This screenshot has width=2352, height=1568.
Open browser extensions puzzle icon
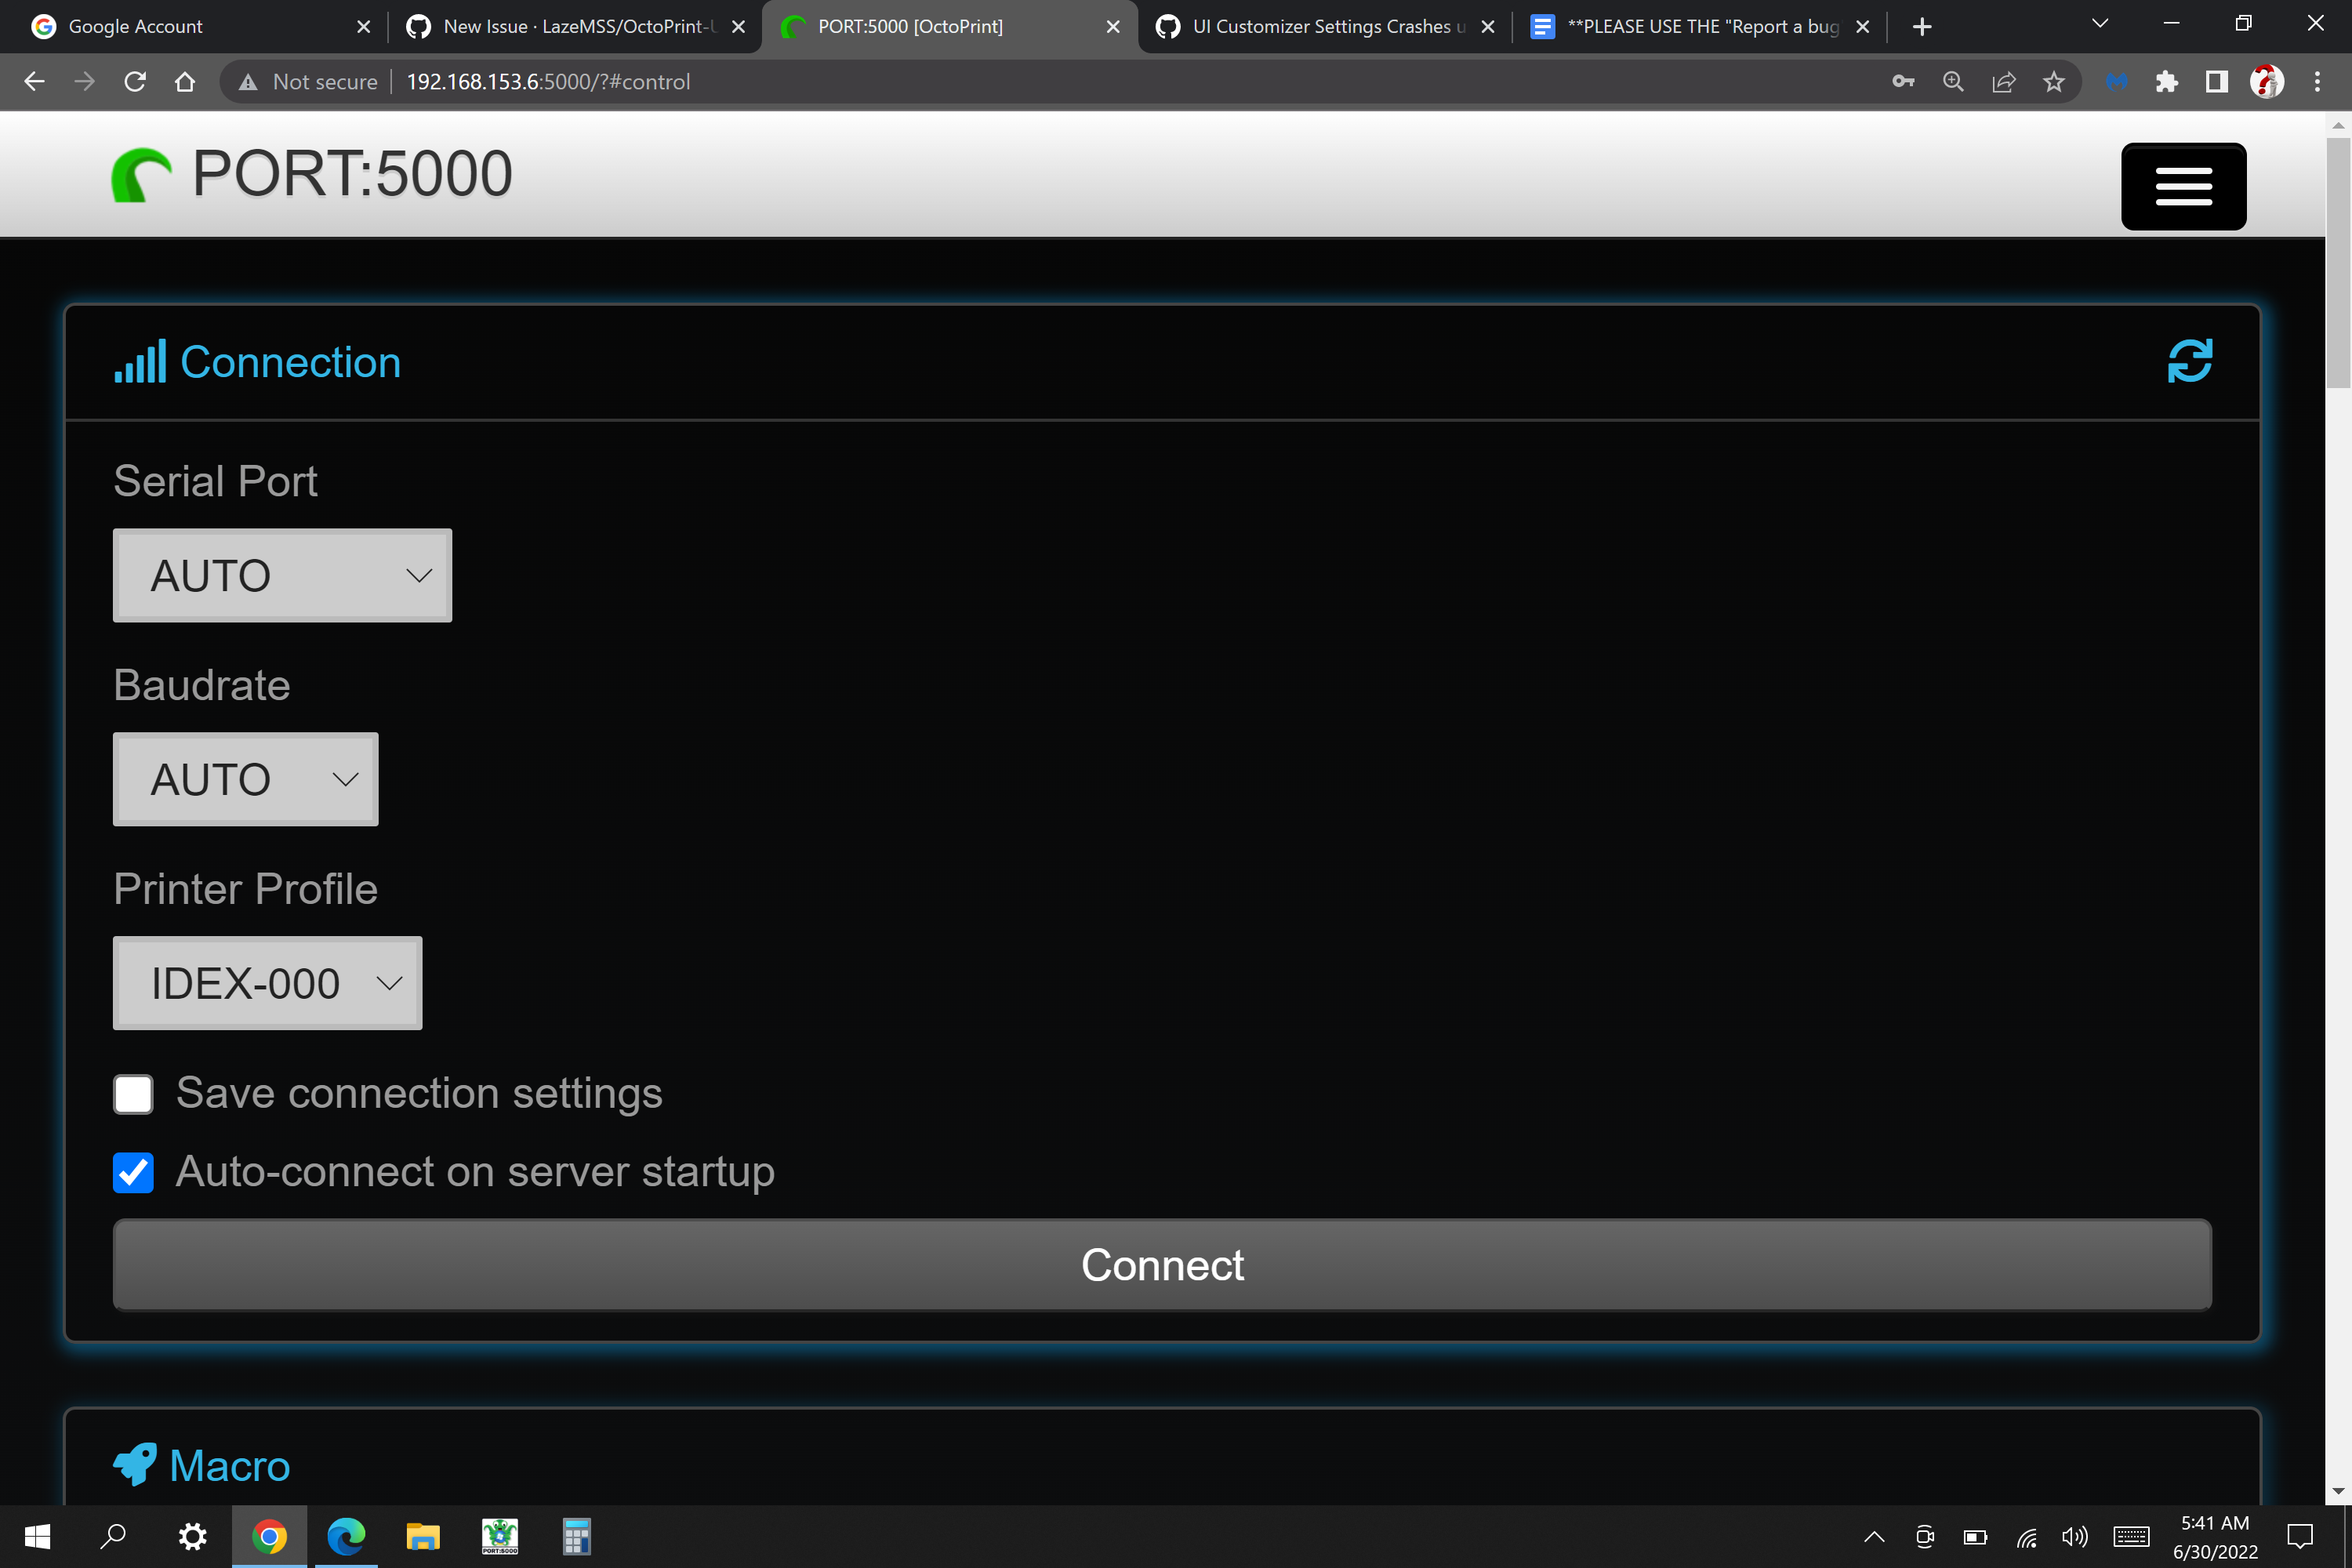click(2166, 81)
